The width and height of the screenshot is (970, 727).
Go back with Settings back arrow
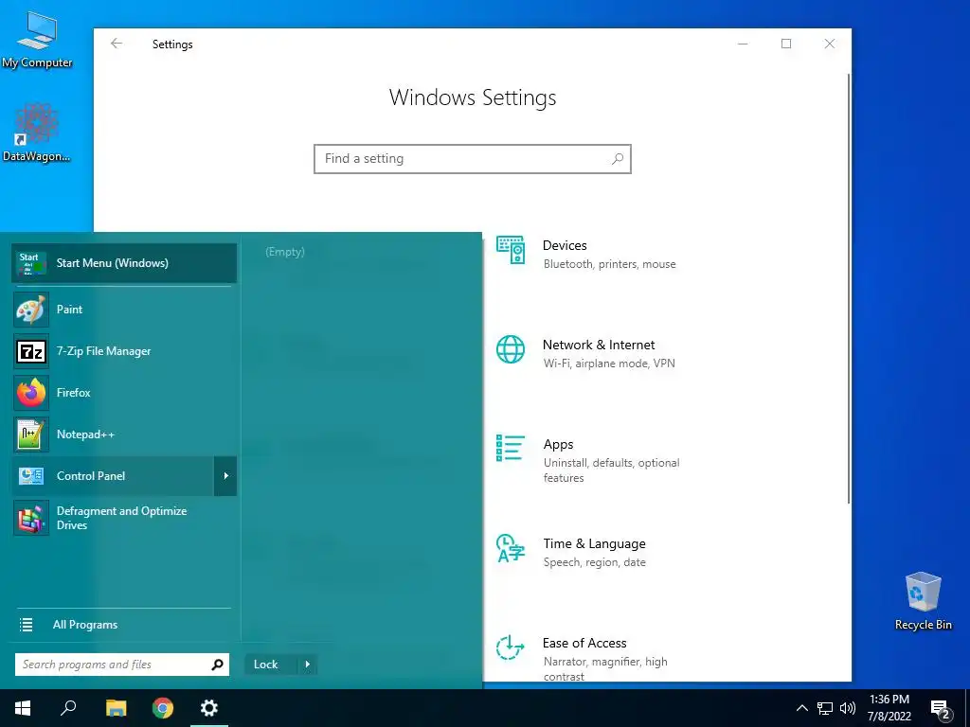click(x=117, y=44)
